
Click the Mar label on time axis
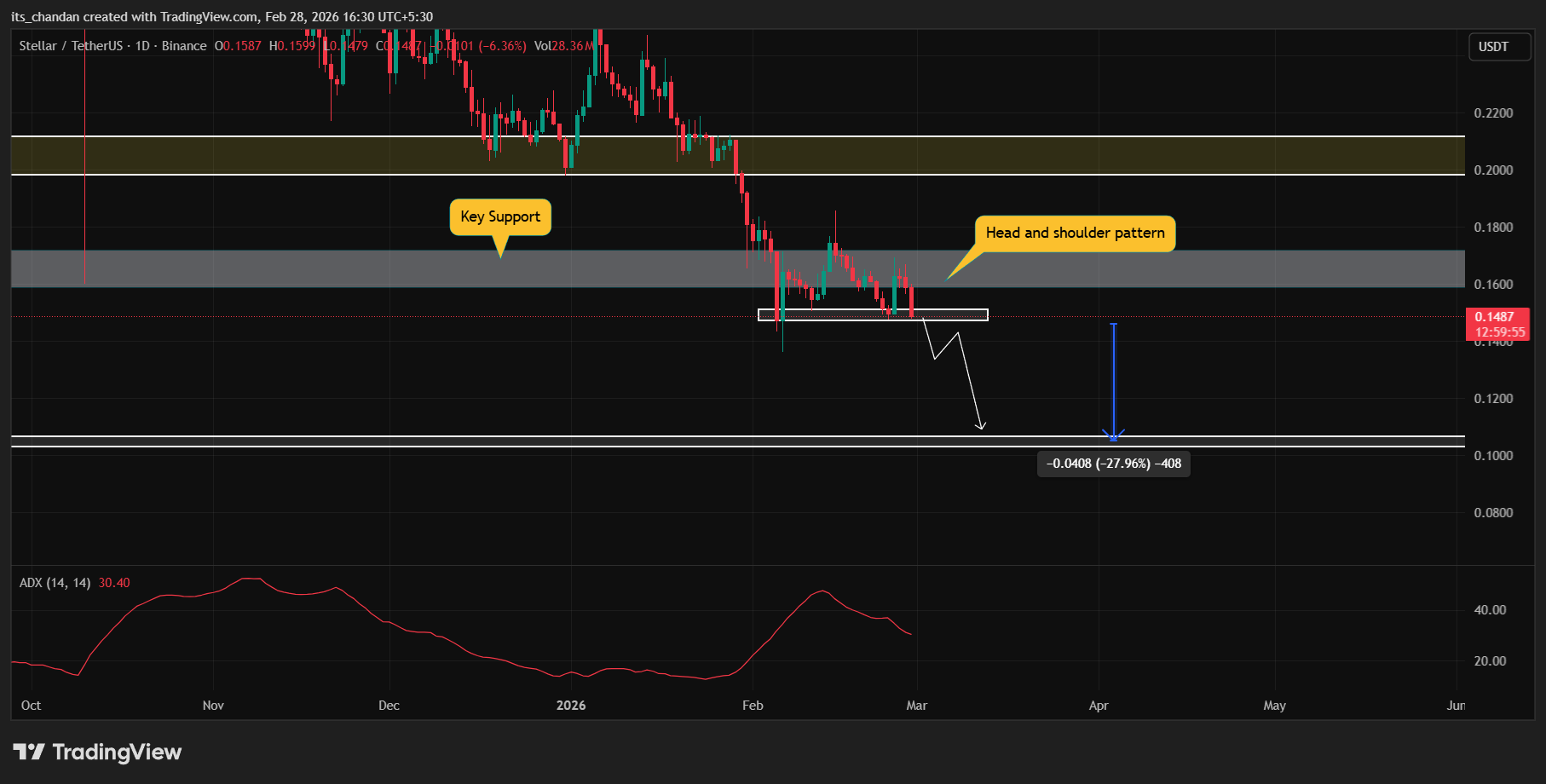pyautogui.click(x=916, y=706)
